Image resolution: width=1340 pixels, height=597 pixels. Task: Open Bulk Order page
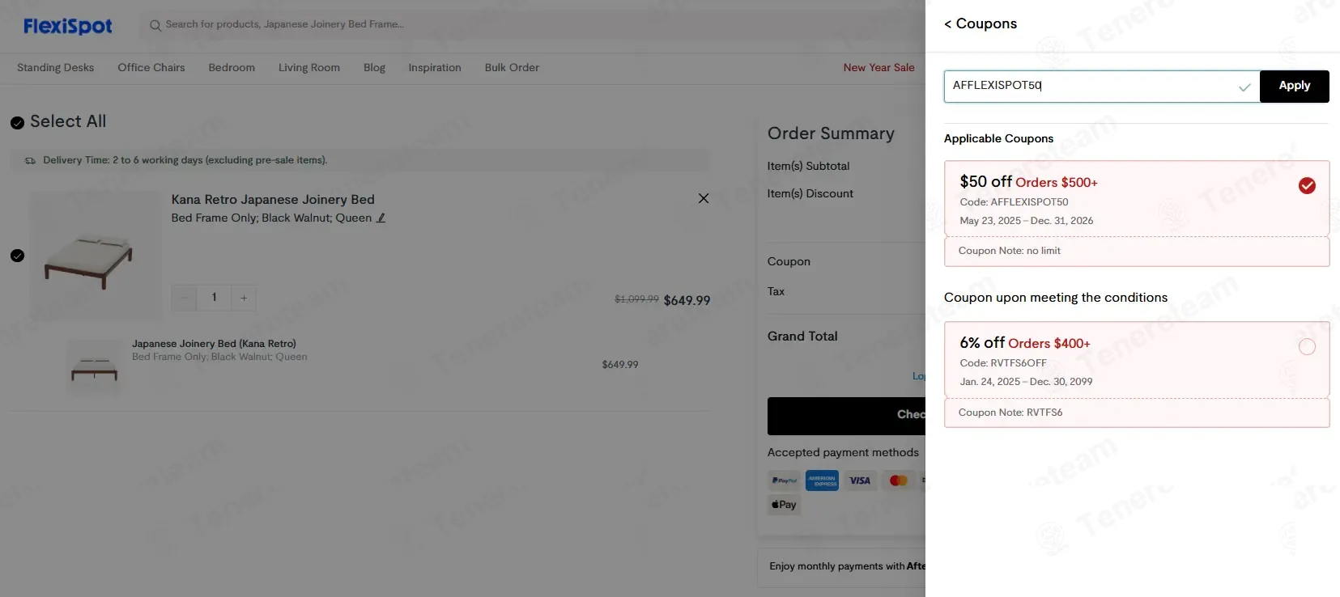[512, 68]
